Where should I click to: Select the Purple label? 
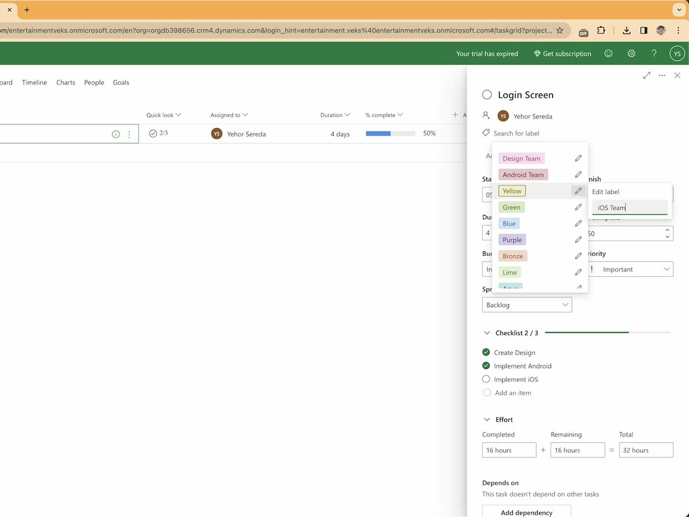click(512, 239)
